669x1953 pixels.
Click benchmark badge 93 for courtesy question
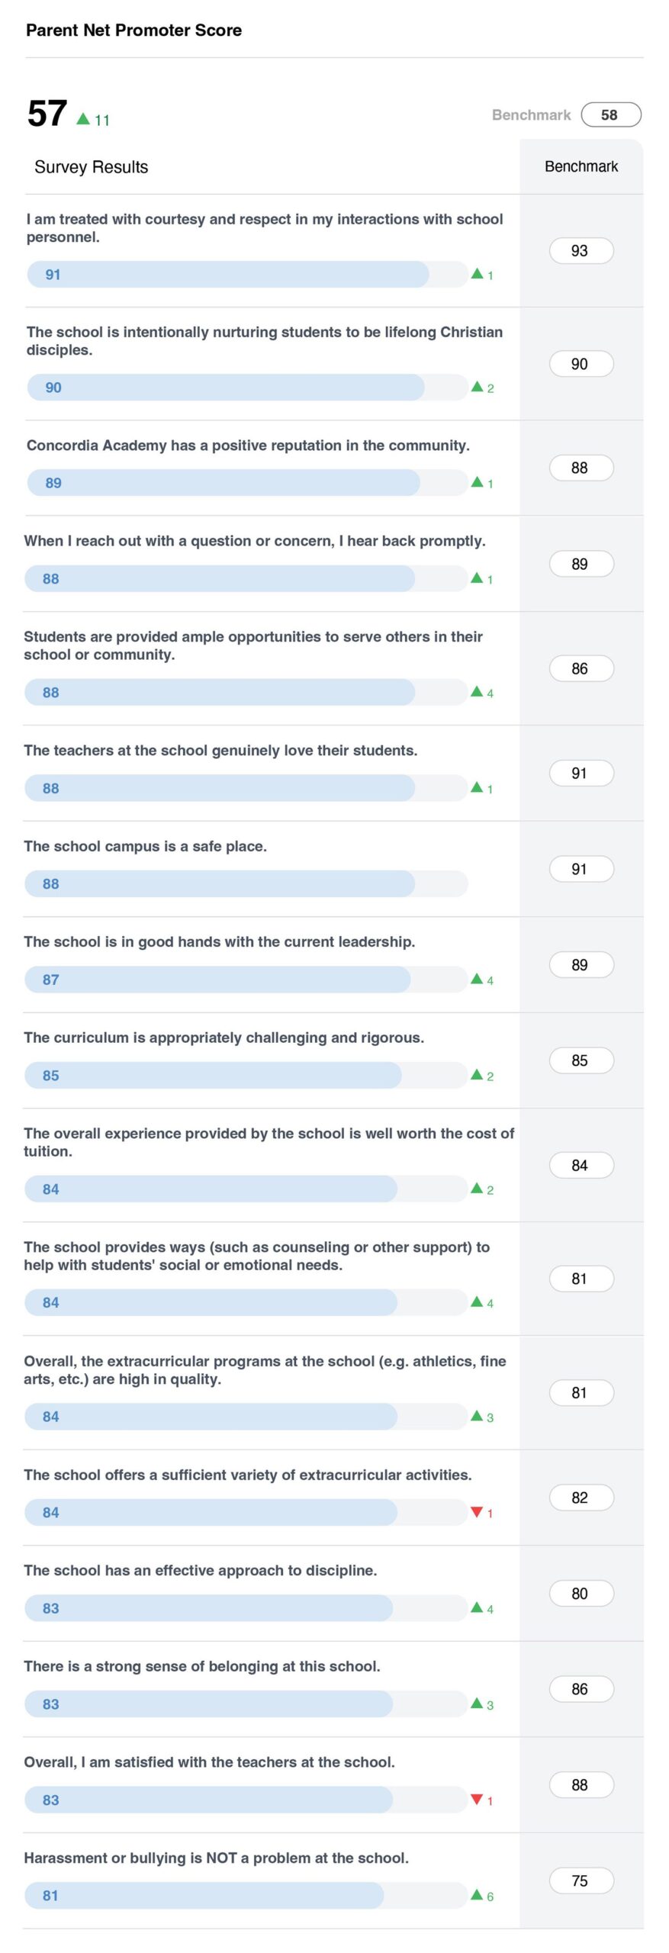[581, 251]
